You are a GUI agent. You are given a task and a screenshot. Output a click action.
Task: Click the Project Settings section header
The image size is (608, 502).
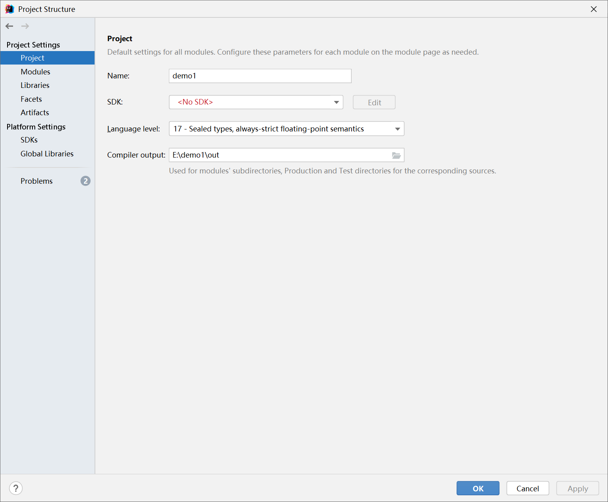click(33, 45)
